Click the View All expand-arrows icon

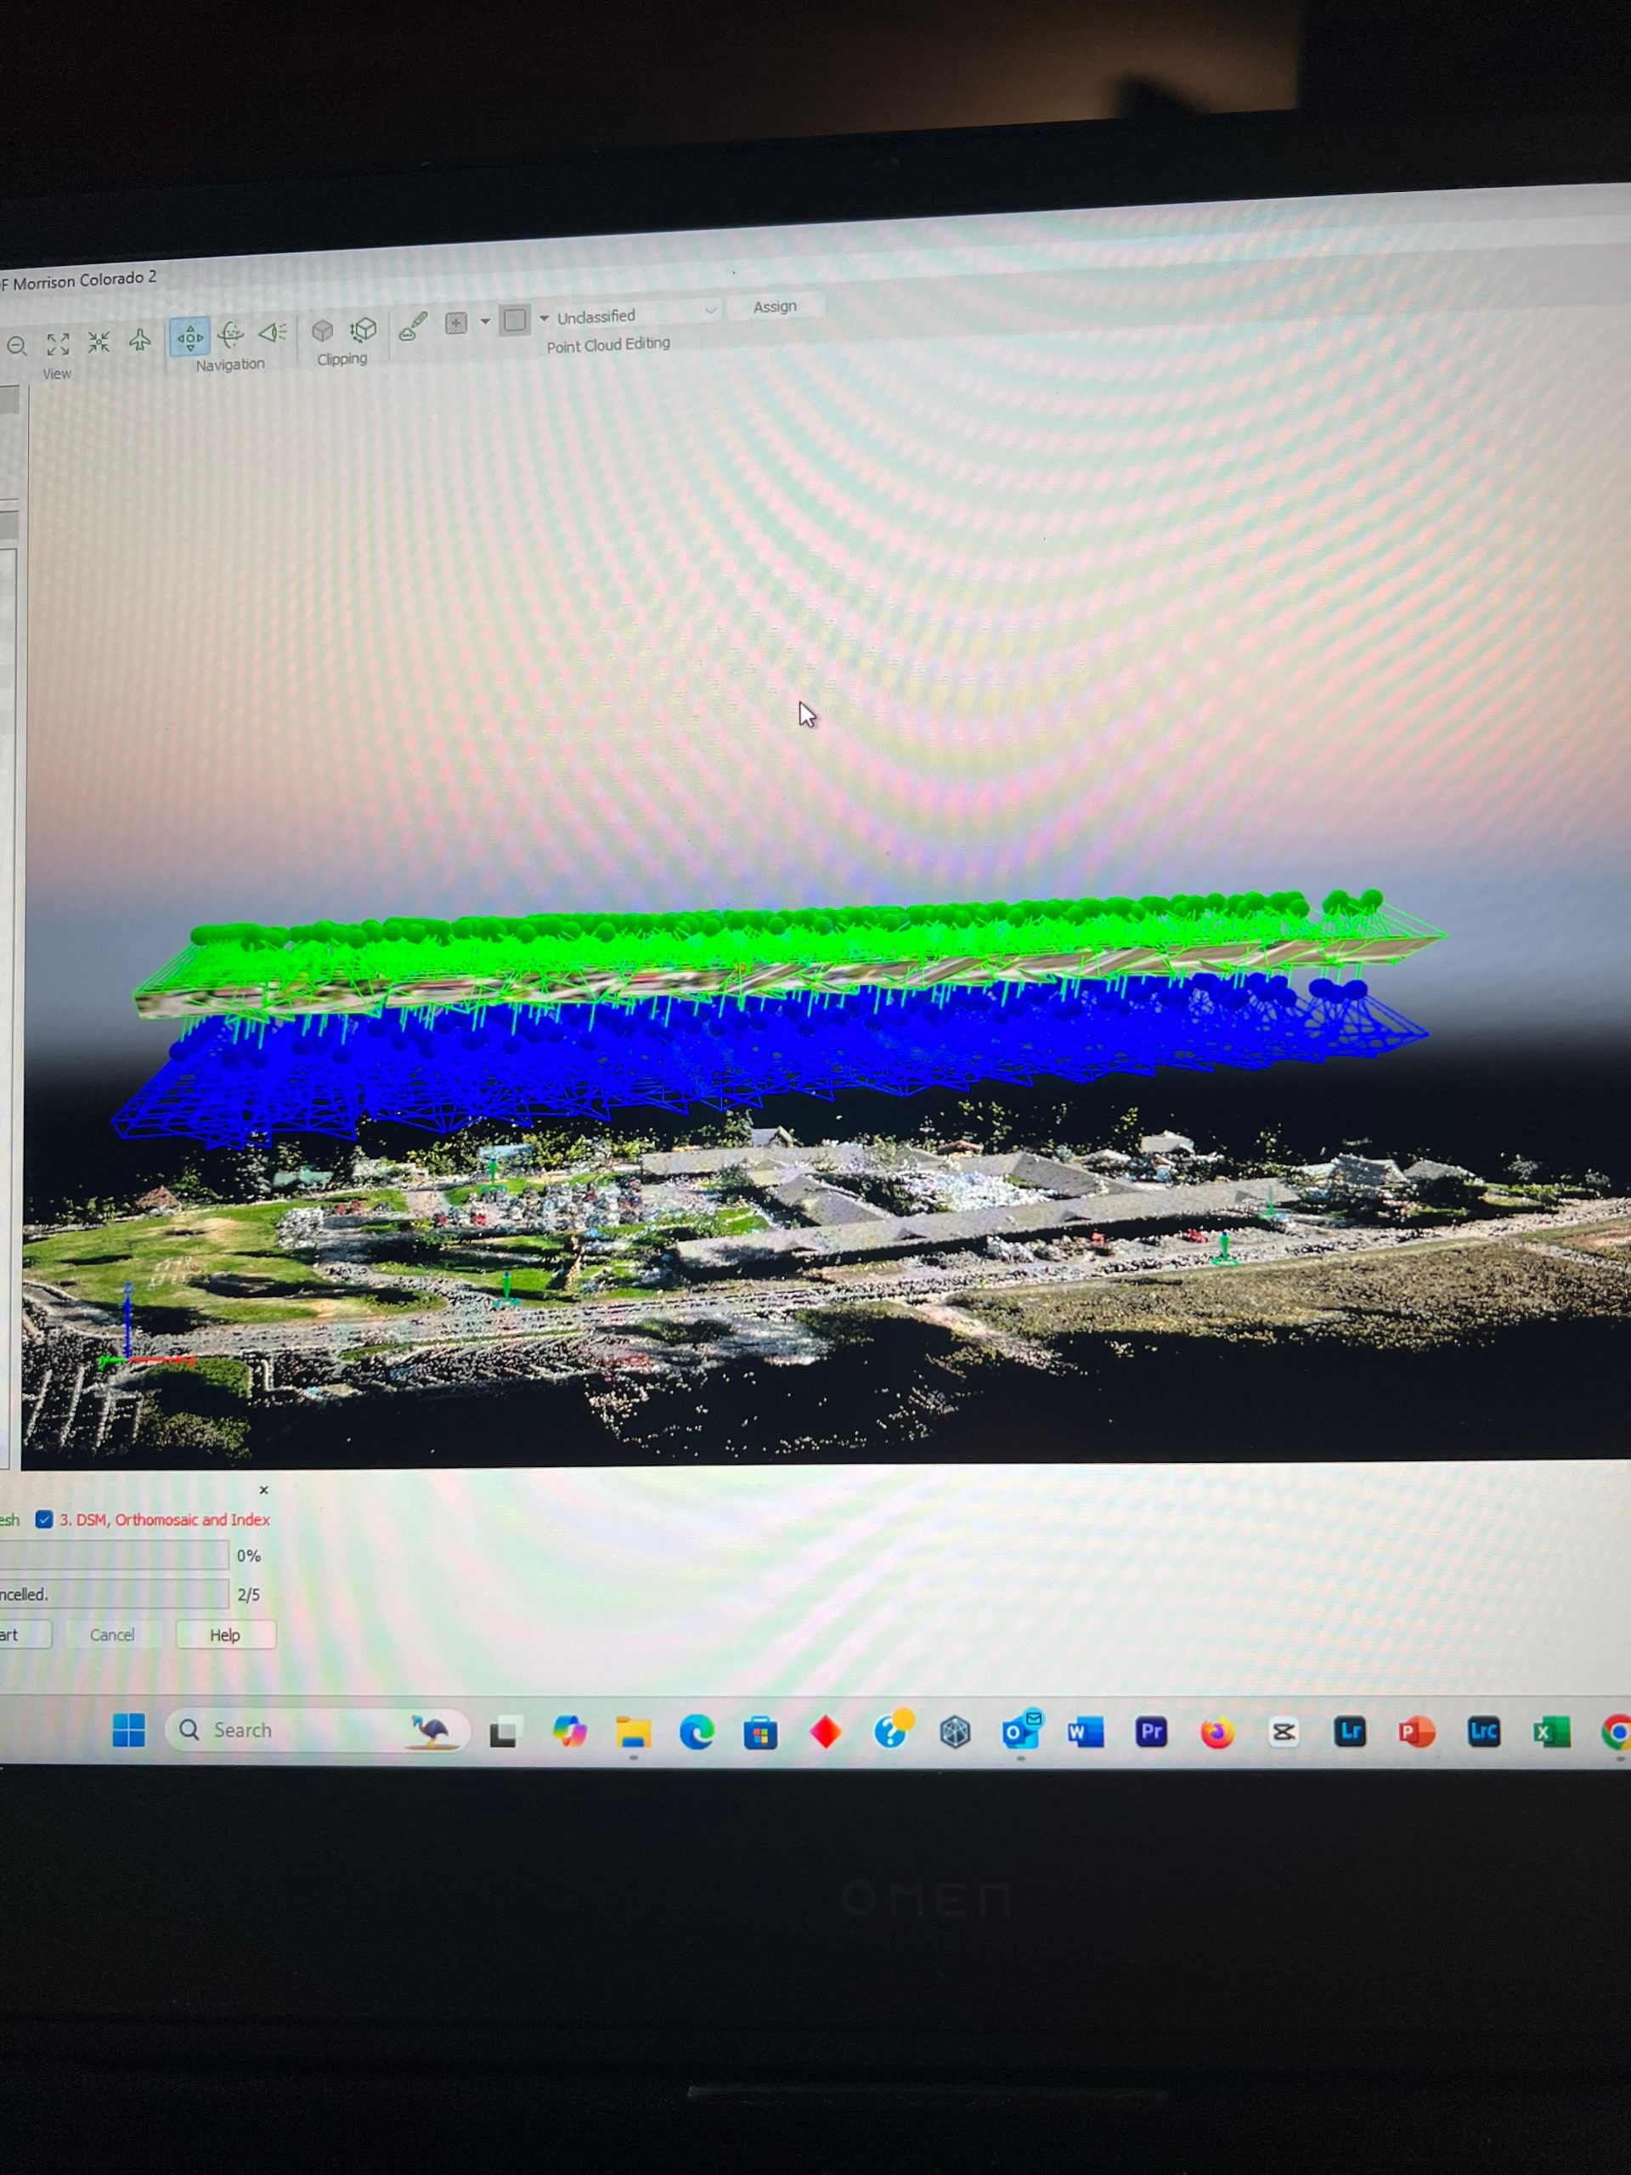pyautogui.click(x=58, y=343)
